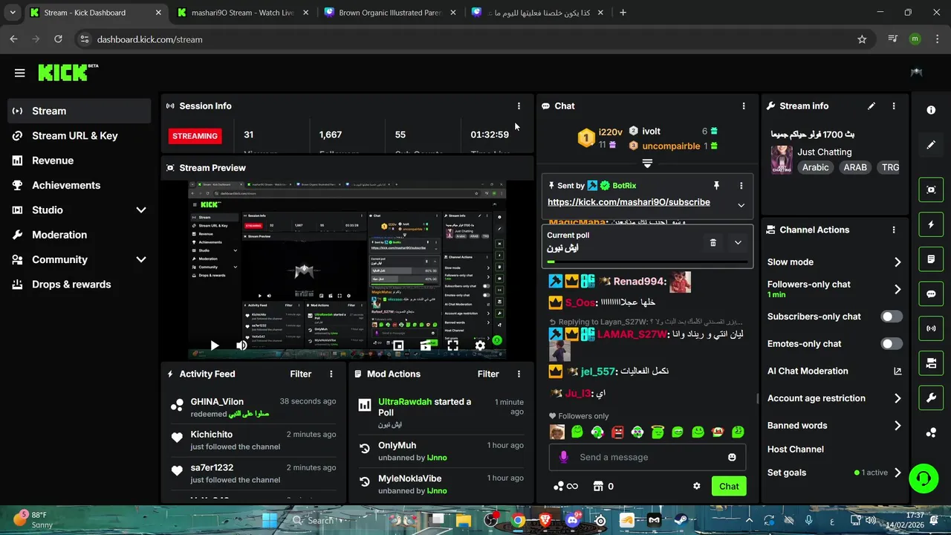Open Session Info options menu
The image size is (951, 535).
click(x=519, y=106)
